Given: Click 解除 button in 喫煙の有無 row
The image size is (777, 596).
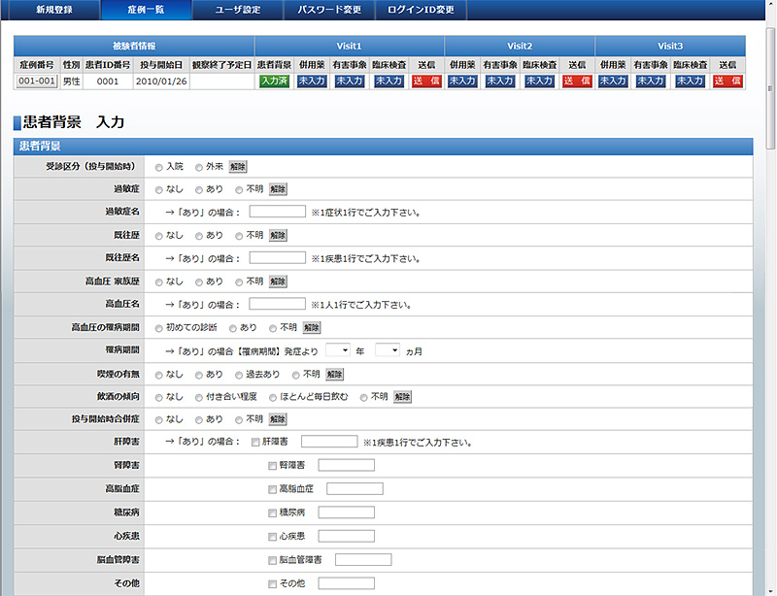Looking at the screenshot, I should click(335, 374).
